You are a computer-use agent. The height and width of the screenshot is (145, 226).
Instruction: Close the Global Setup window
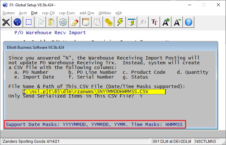(218, 5)
